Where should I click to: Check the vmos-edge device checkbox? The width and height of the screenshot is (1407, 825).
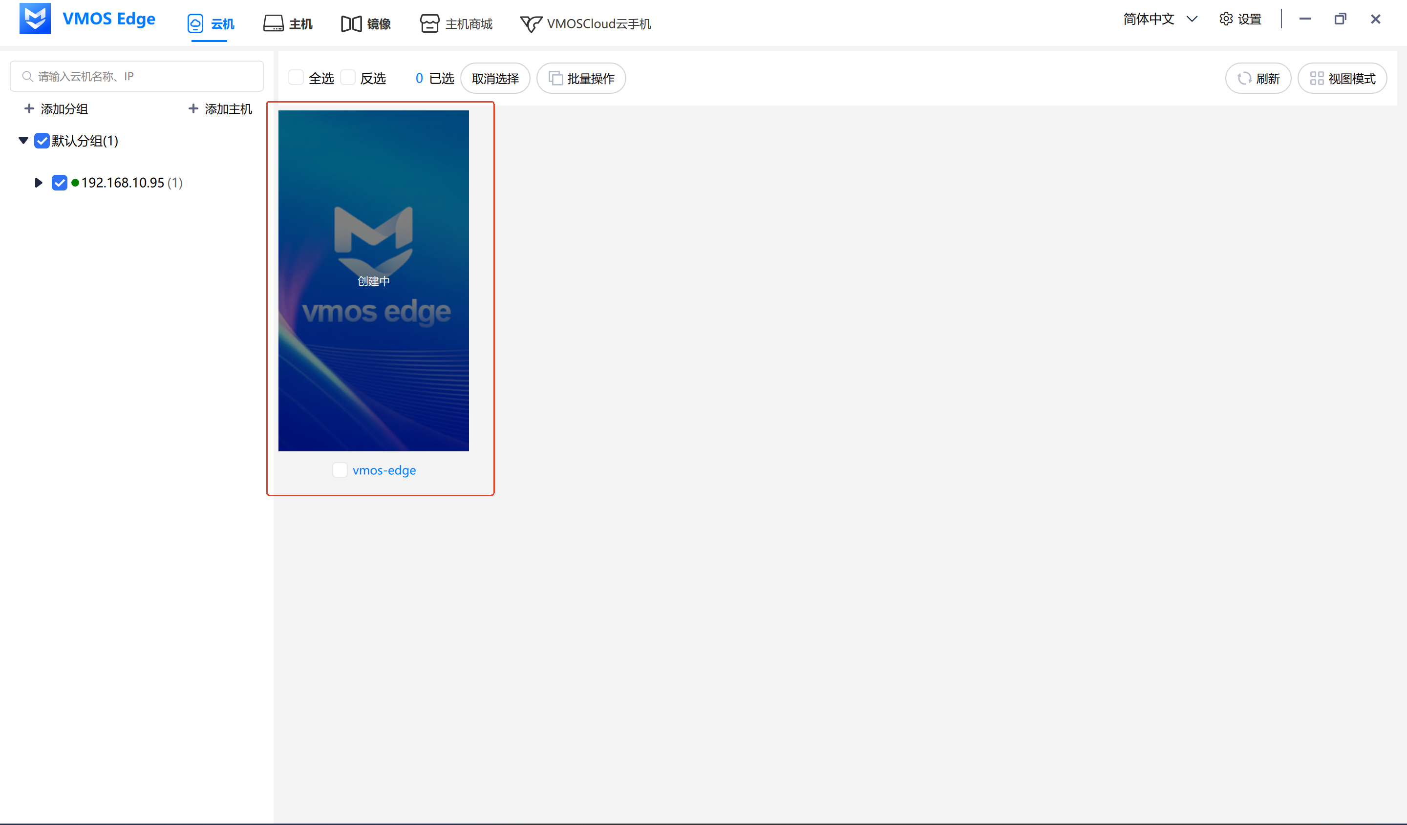340,470
